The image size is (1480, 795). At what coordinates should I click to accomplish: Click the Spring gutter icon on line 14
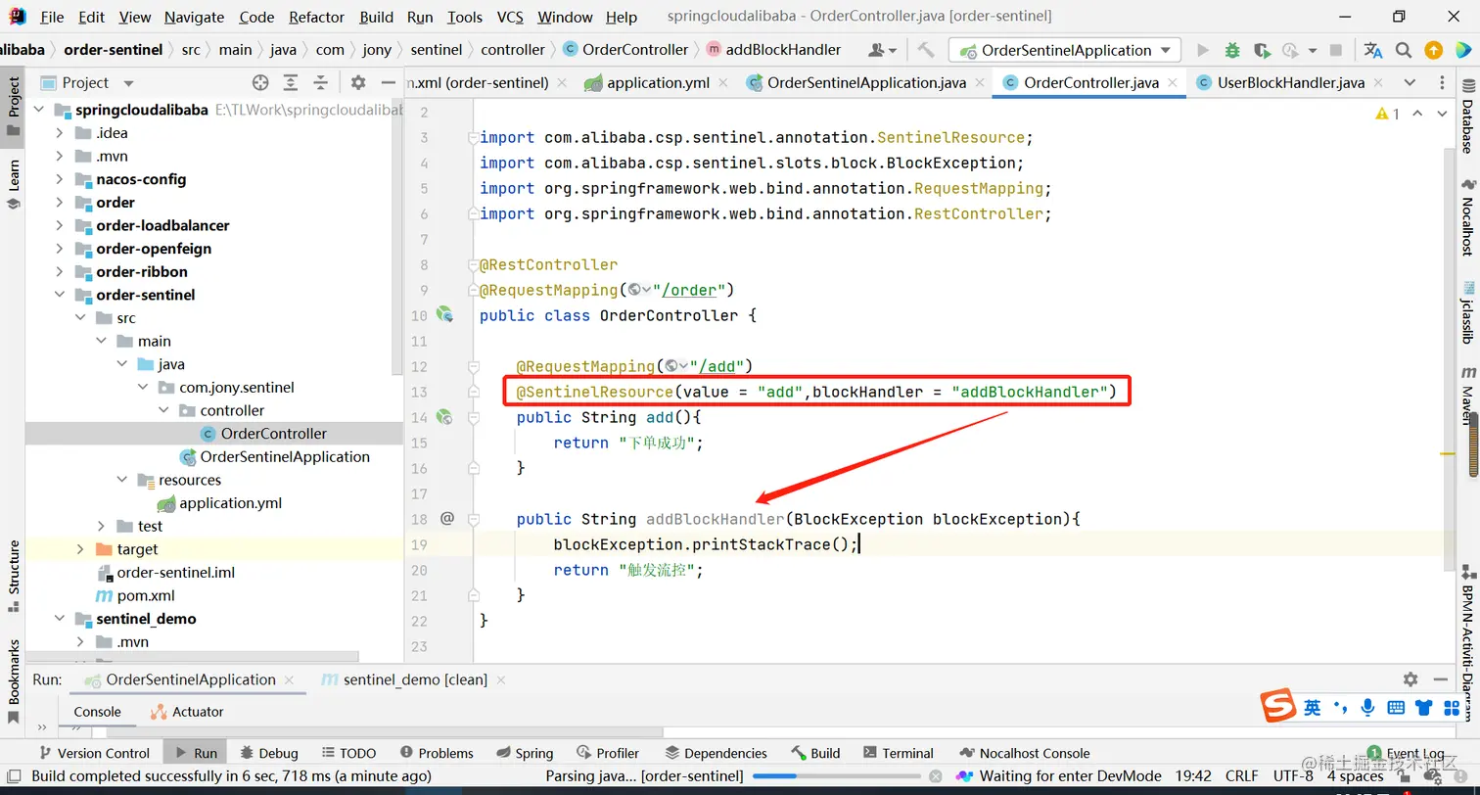pyautogui.click(x=444, y=417)
